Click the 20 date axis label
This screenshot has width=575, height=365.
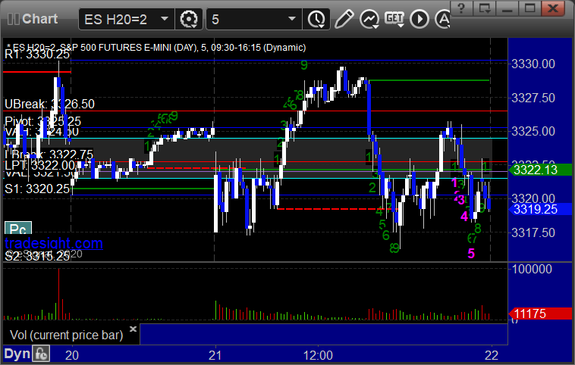[72, 355]
